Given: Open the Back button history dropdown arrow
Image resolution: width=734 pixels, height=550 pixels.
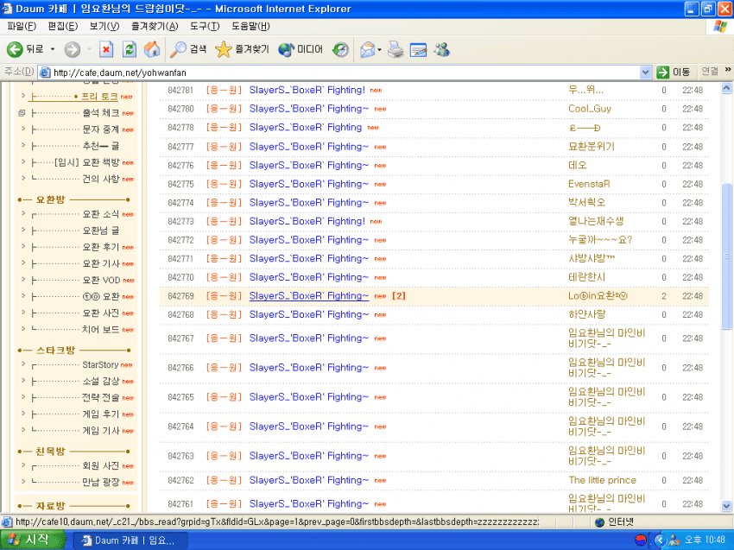Looking at the screenshot, I should pyautogui.click(x=53, y=49).
